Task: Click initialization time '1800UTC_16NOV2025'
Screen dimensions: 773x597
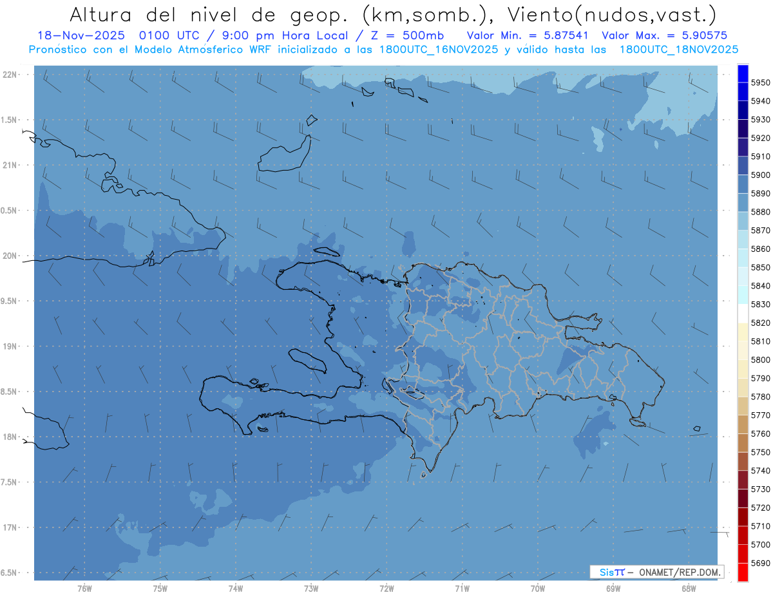Action: (x=439, y=49)
